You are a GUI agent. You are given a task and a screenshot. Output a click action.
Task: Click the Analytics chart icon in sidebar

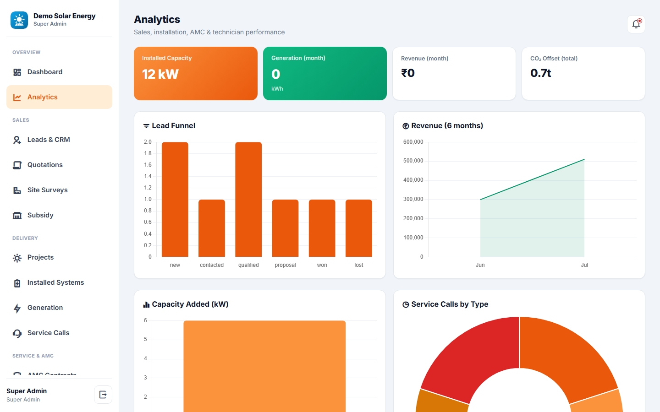17,97
